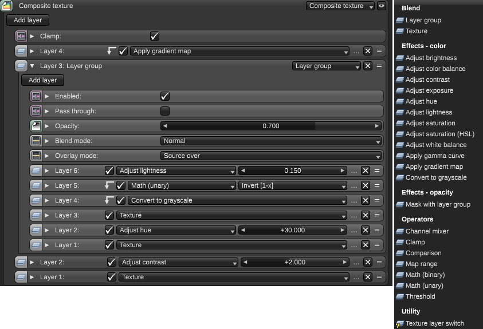Image resolution: width=483 pixels, height=329 pixels.
Task: Disable the outer Layer 4 Apply gradient map checkbox
Action: (x=123, y=51)
